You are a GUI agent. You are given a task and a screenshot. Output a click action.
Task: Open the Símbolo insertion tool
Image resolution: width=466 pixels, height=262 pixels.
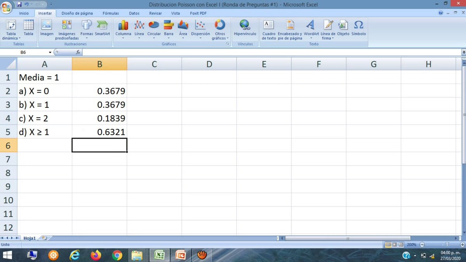click(x=358, y=29)
